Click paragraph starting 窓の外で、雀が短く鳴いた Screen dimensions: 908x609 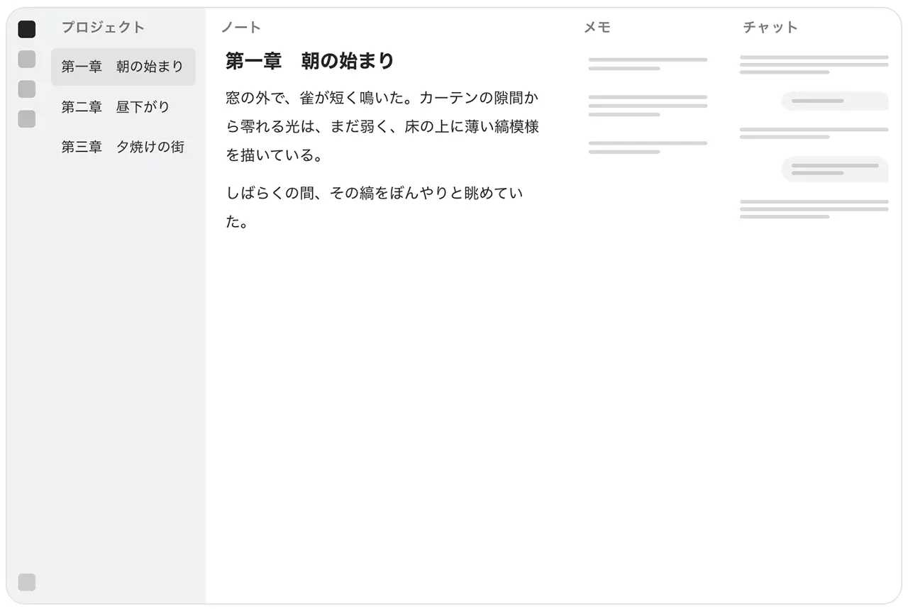[383, 126]
